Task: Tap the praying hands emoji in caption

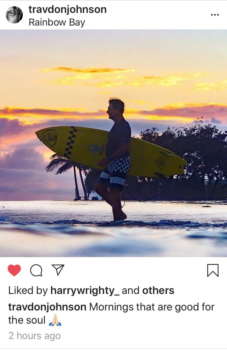Action: pos(55,320)
